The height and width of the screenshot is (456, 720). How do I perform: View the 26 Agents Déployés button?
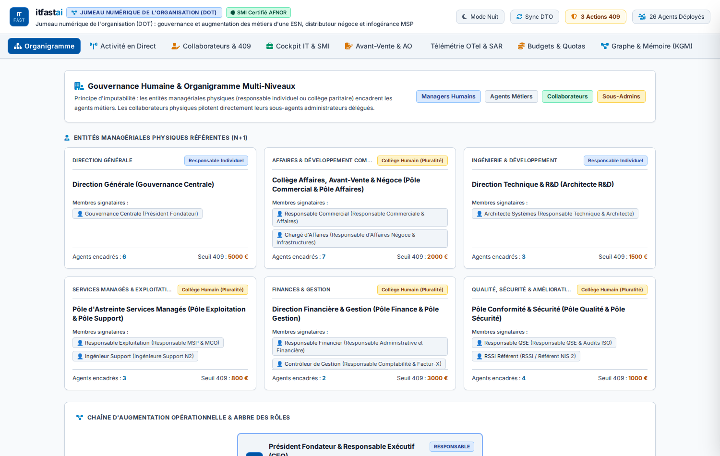tap(671, 17)
